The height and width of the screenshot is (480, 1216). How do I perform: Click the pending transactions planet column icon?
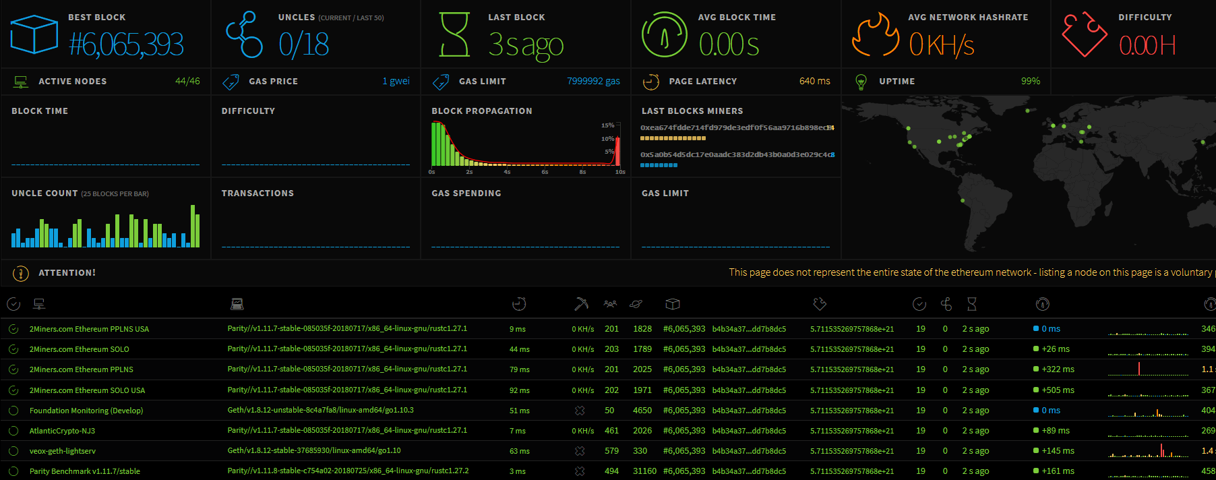[636, 304]
